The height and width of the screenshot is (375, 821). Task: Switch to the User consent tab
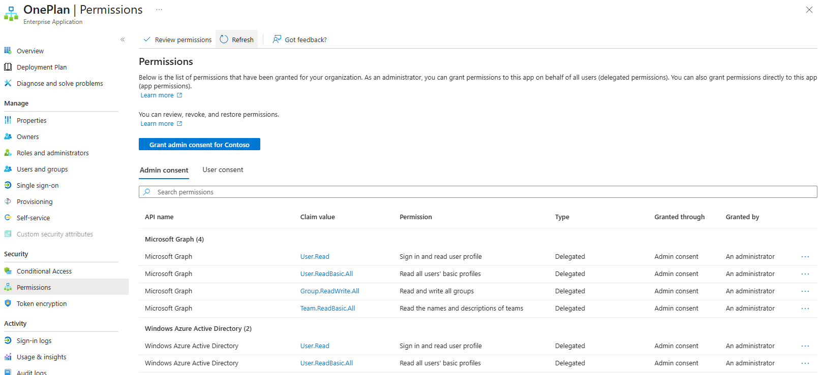(223, 170)
